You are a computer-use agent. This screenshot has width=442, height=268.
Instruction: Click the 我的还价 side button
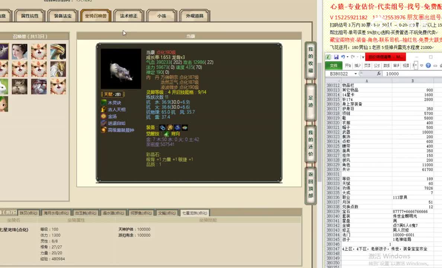(310, 143)
